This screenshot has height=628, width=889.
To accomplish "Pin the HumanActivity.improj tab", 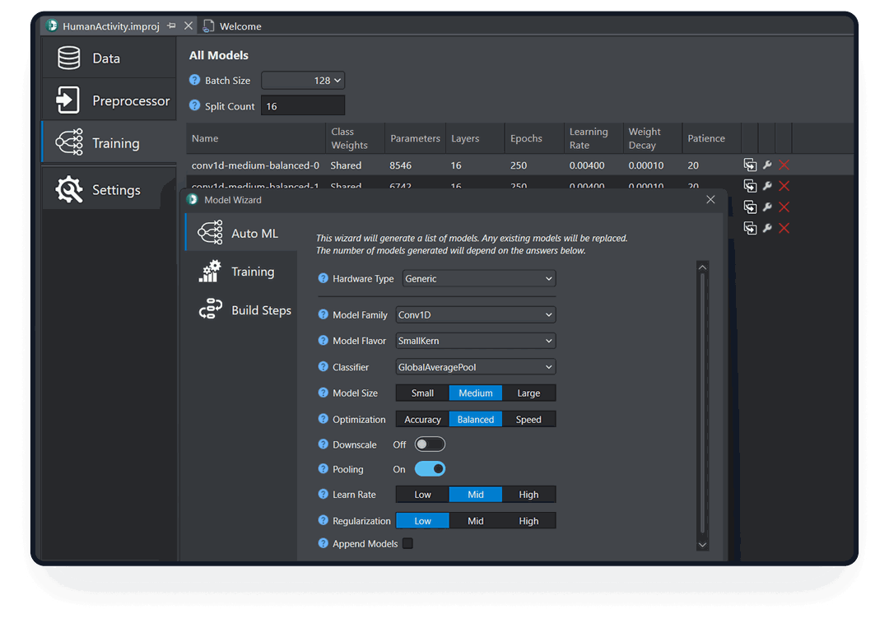I will coord(171,26).
